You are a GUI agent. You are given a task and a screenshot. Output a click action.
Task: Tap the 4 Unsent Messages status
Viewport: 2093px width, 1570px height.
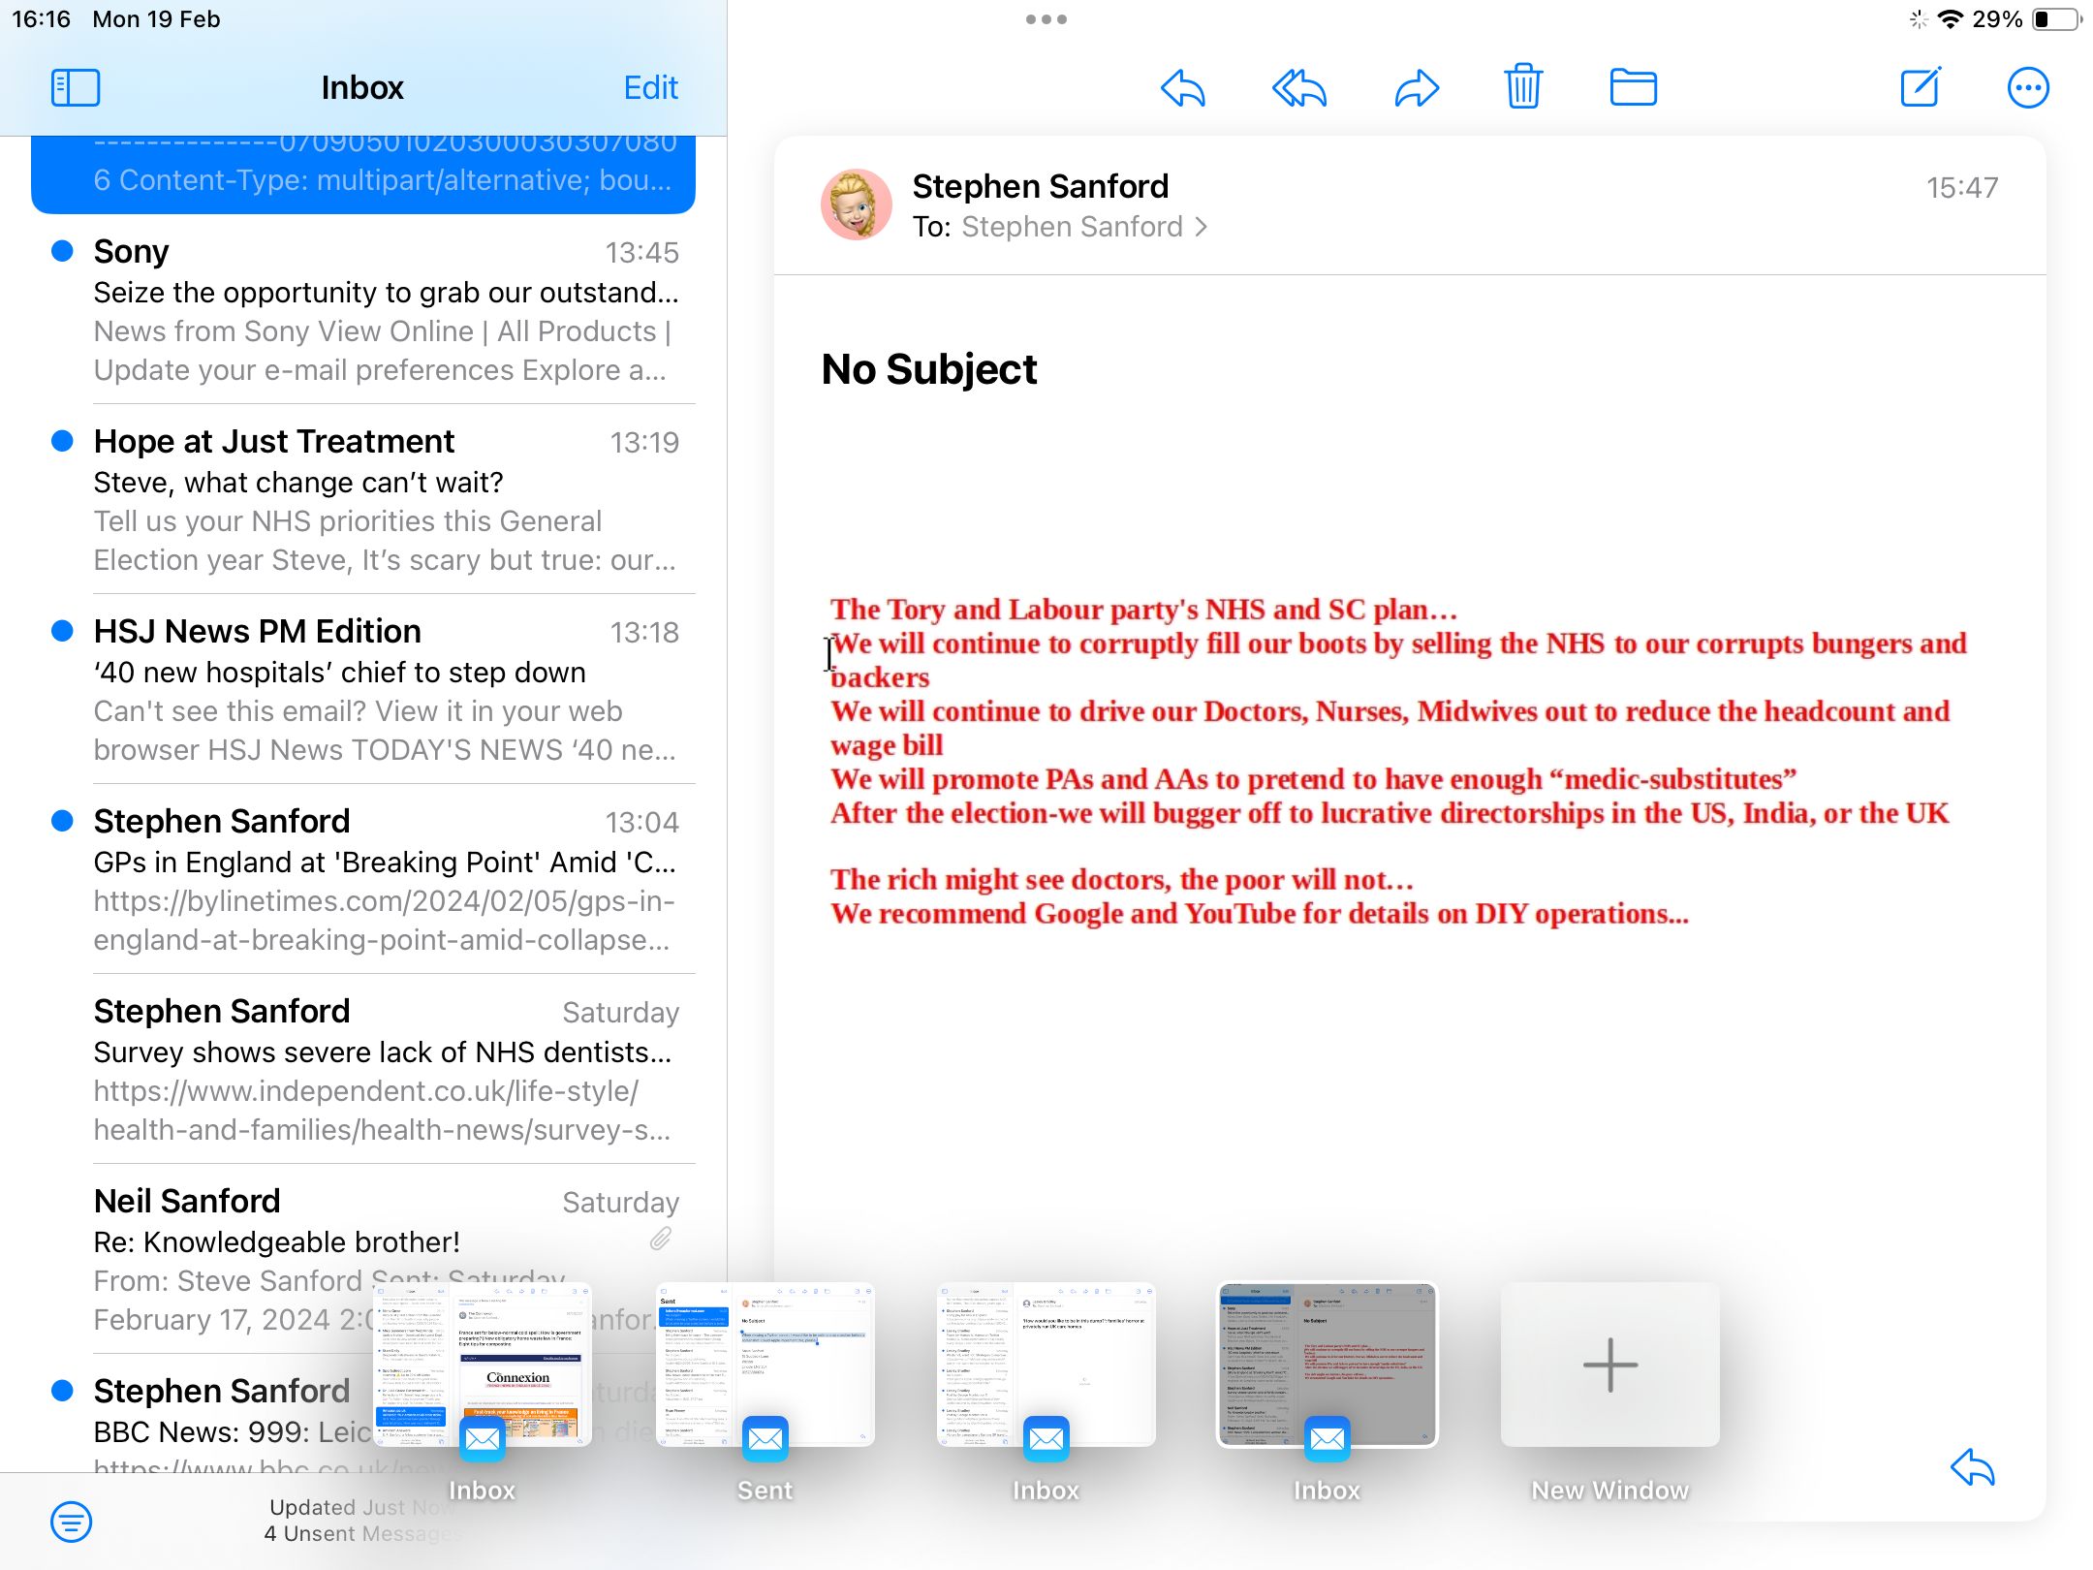point(363,1533)
